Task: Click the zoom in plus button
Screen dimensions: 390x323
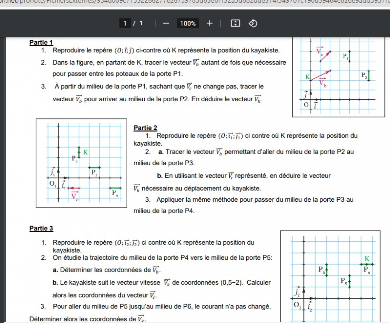Action: [209, 23]
